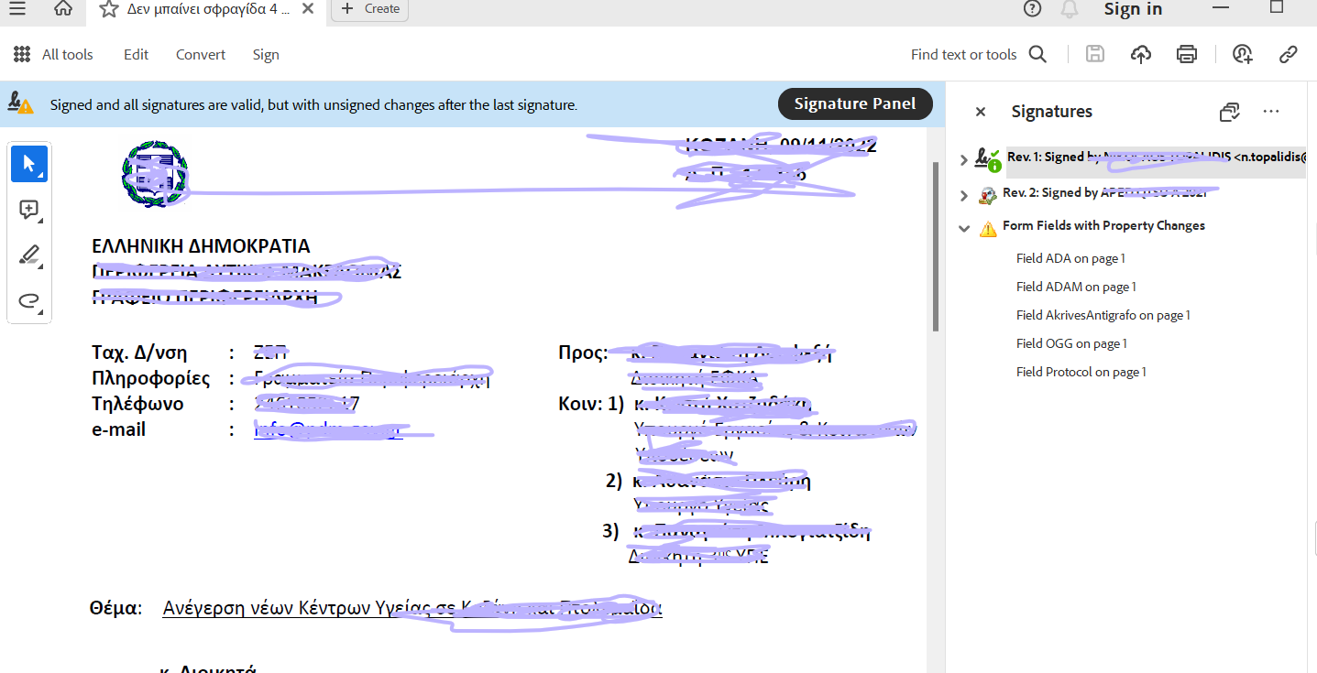Pick the freehand draw loop tool

(x=29, y=301)
